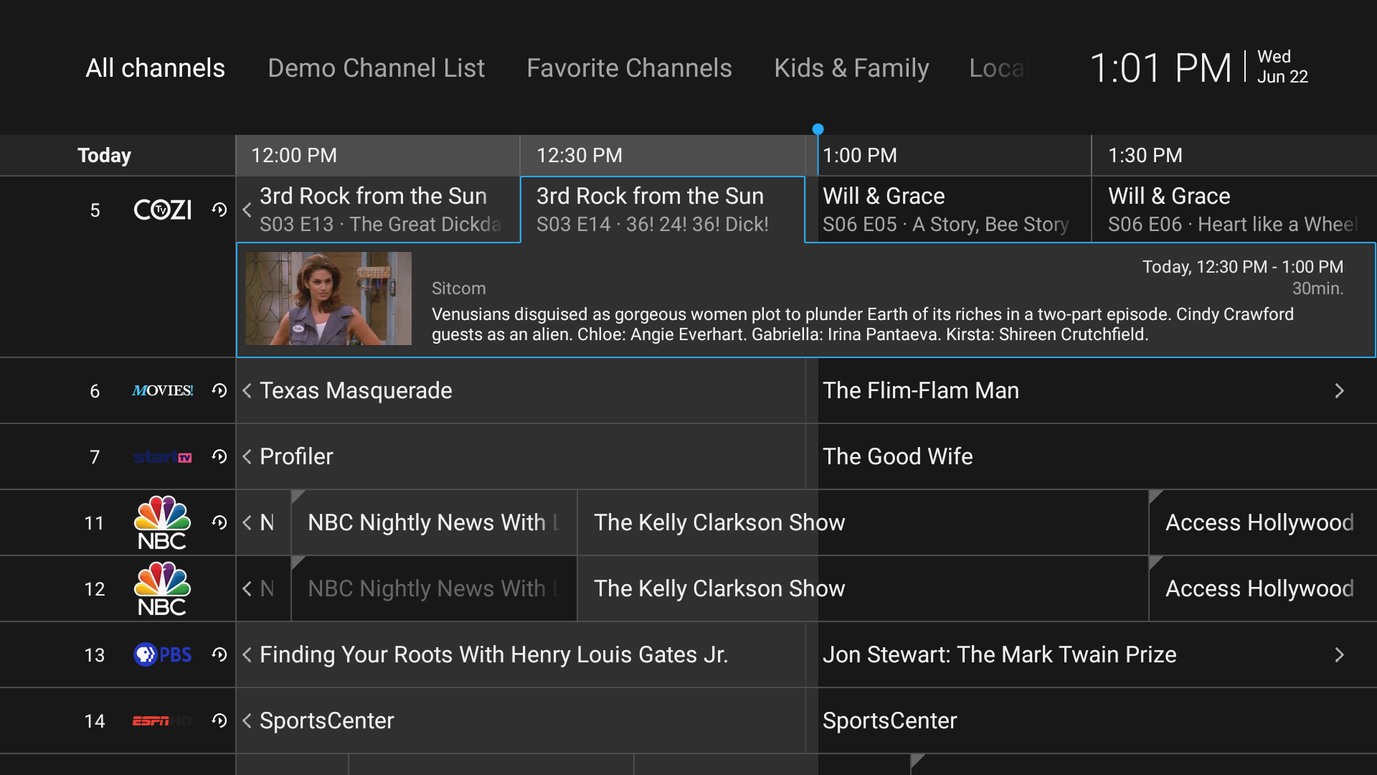1377x775 pixels.
Task: Switch to the Kids & Family channel list
Action: [x=851, y=67]
